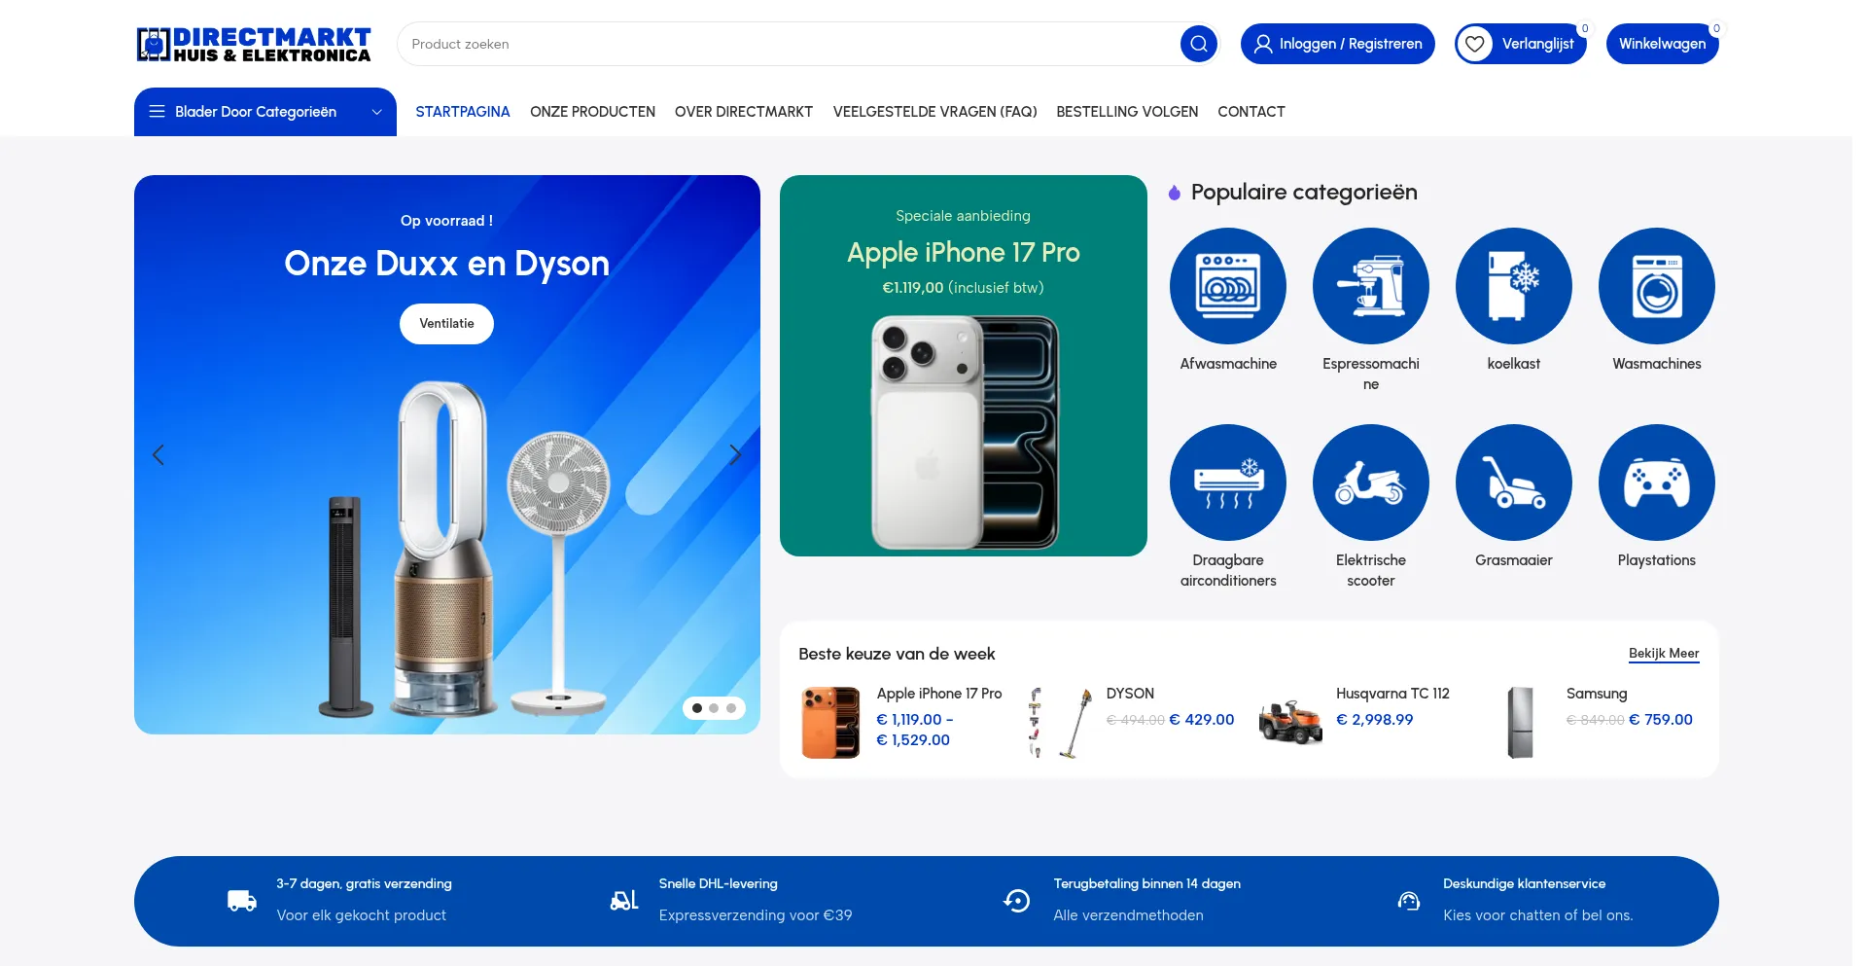This screenshot has width=1867, height=966.
Task: Click 'Terugbetaling binnen 14 dagen' text
Action: click(x=1147, y=883)
